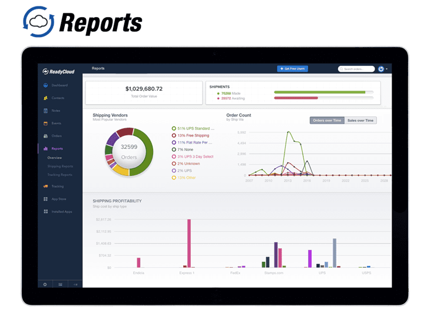The image size is (430, 313).
Task: Click the green line peak in Order Count chart
Action: (x=288, y=132)
